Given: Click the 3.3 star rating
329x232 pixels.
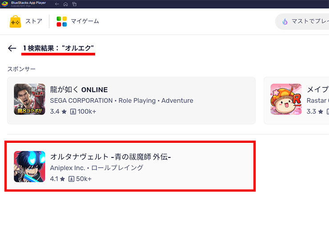Looking at the screenshot, I should [315, 111].
